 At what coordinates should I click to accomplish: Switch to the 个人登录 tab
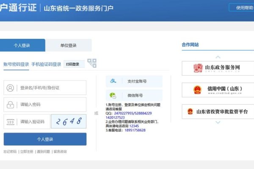22,45
